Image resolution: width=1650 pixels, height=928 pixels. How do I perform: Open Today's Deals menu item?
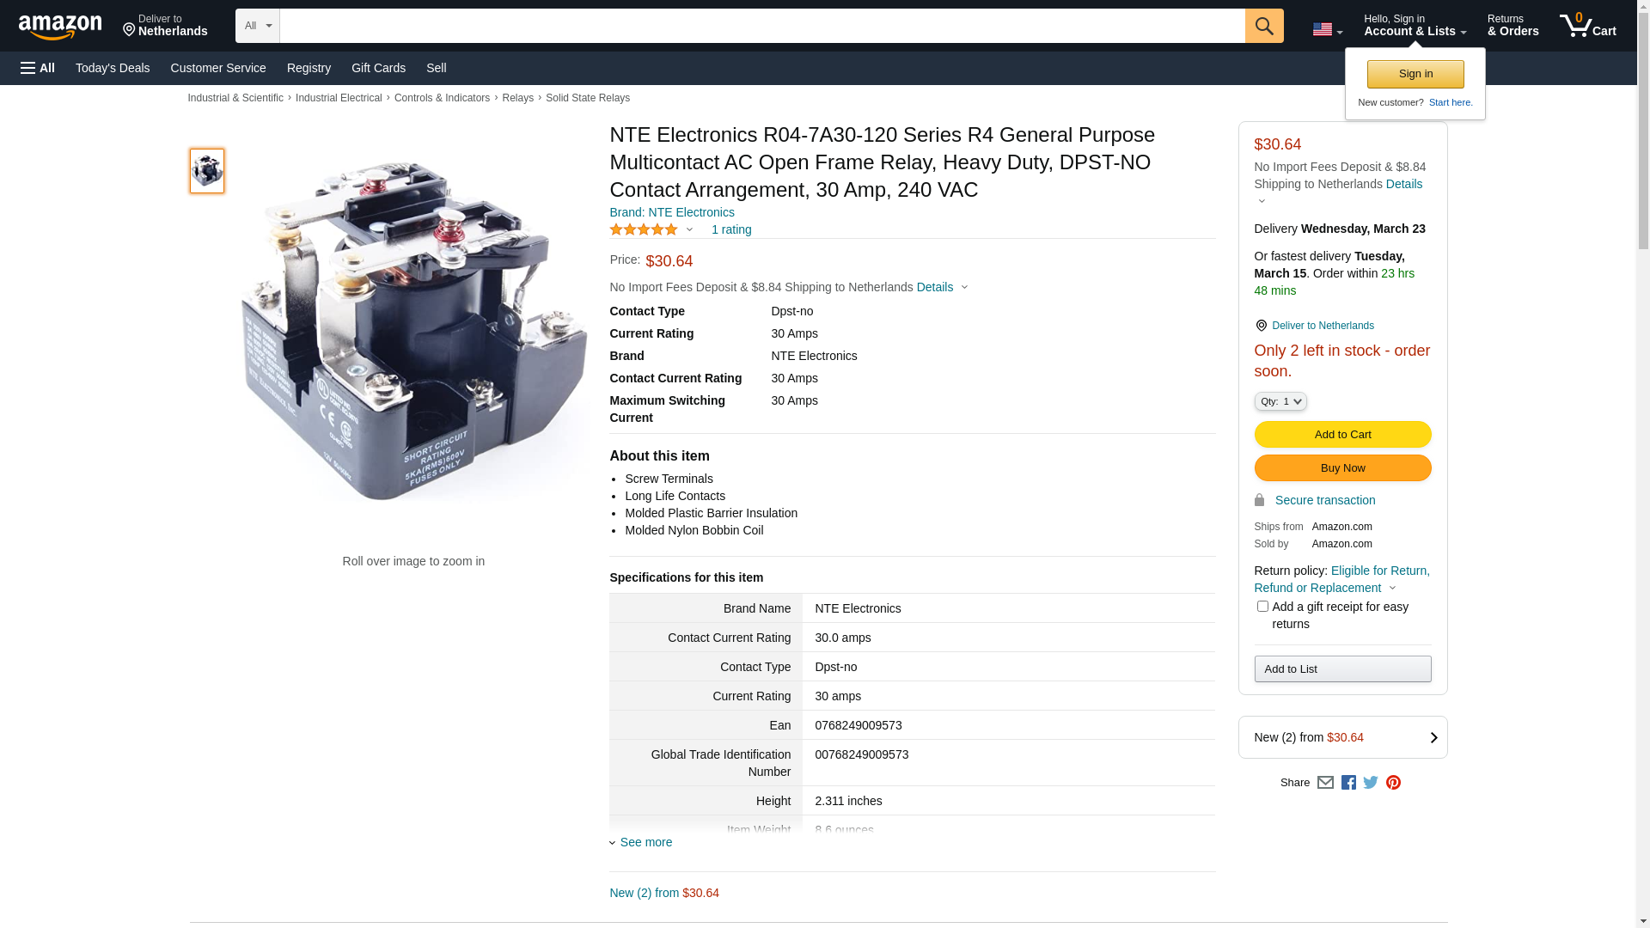[113, 68]
